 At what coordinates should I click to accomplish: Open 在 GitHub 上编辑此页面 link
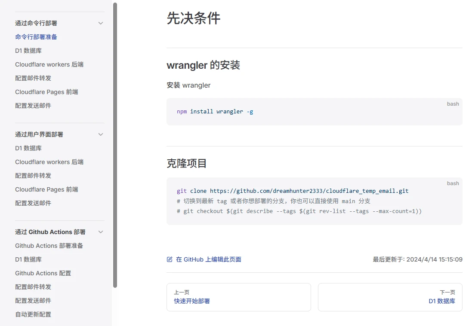pos(208,259)
